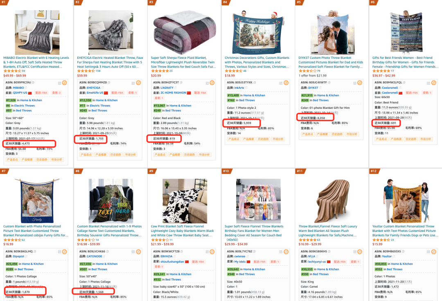
Task: Open the Super Soft Sherpa Fleece Plaid blanket thumbnail
Action: [x=184, y=33]
